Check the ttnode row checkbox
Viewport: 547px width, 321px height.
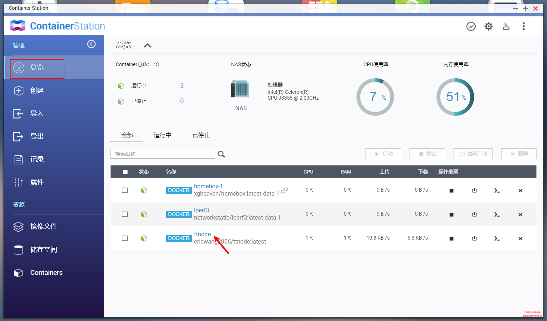point(125,238)
